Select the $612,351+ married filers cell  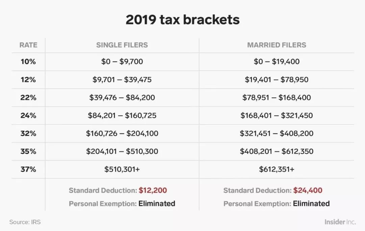click(276, 169)
